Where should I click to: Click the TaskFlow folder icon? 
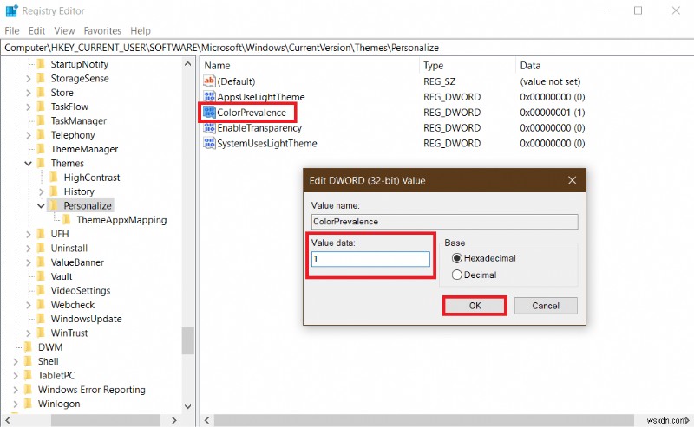point(41,107)
